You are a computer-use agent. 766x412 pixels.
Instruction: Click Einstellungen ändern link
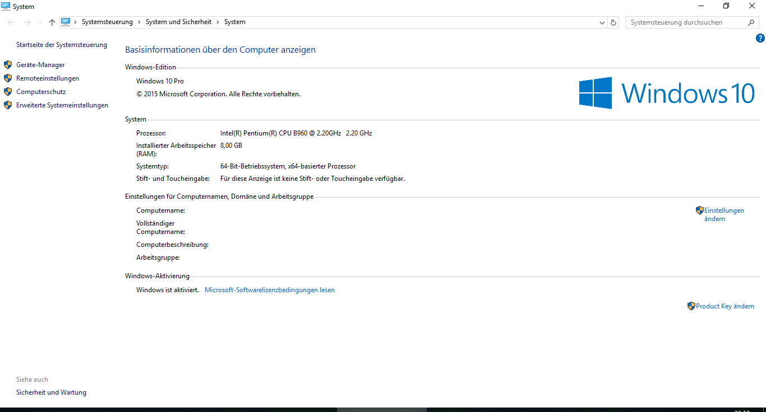pyautogui.click(x=724, y=214)
